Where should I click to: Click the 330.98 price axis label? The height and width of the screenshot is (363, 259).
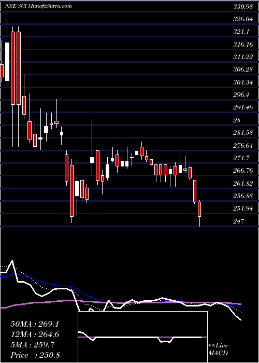(243, 7)
